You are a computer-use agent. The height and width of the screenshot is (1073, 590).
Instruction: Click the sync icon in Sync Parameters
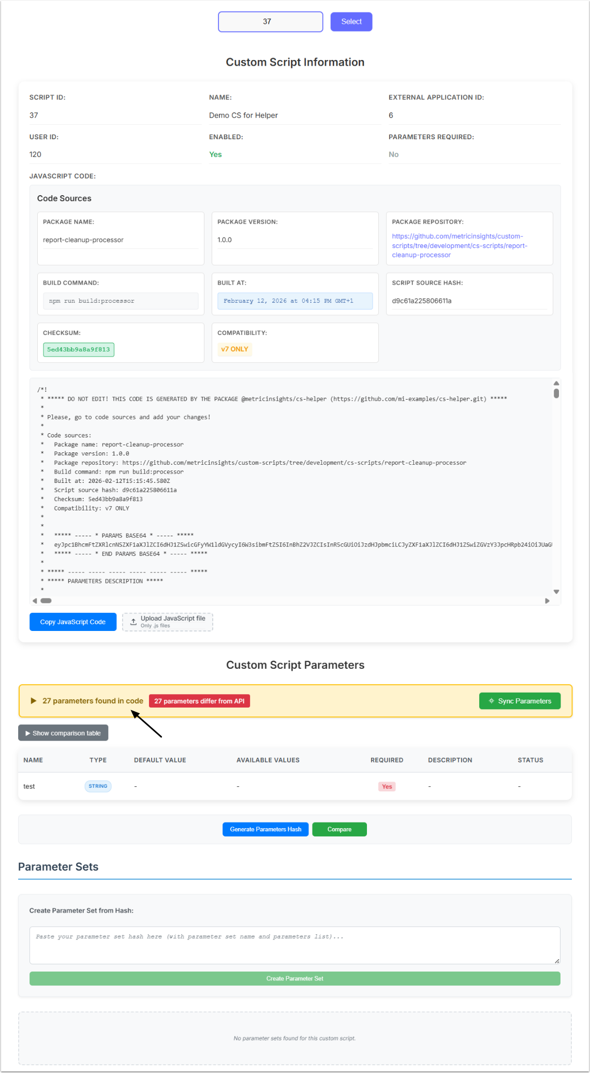[491, 701]
